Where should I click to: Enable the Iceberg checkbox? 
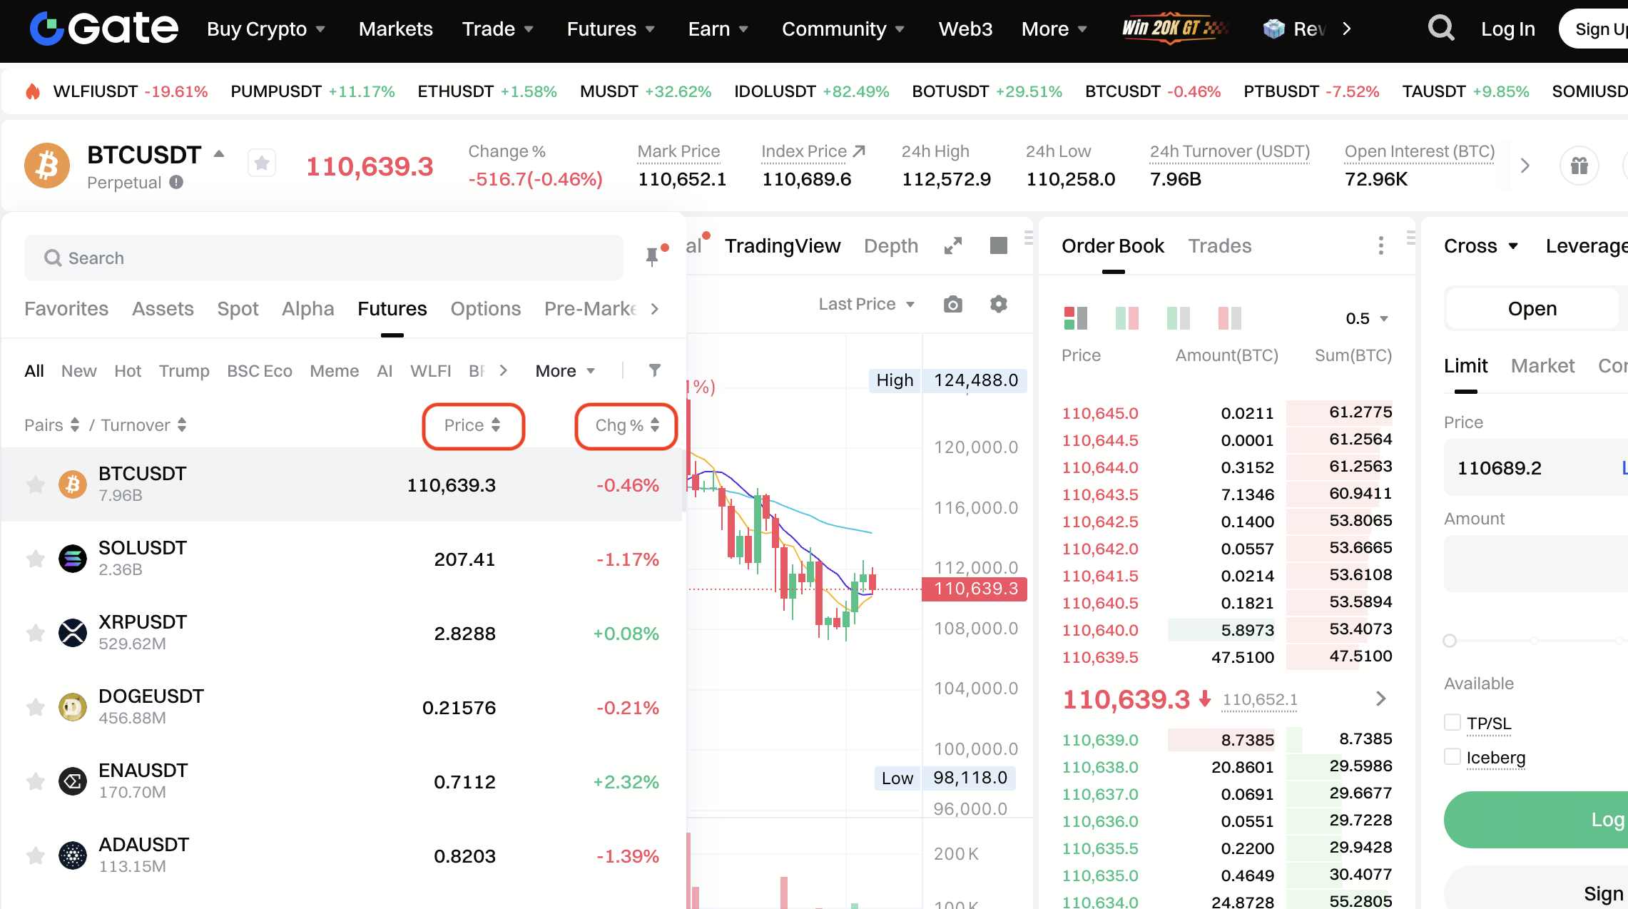click(1452, 757)
